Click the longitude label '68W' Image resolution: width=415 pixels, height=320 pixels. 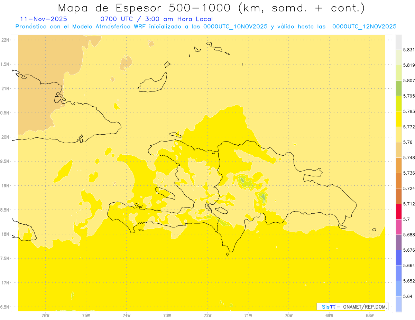[370, 316]
